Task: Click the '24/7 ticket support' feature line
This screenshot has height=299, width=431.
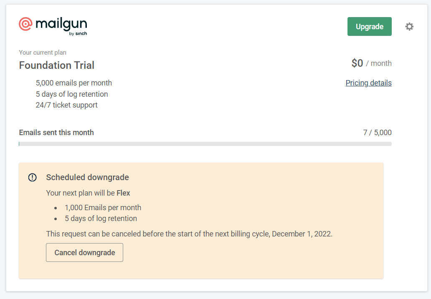Action: (67, 105)
